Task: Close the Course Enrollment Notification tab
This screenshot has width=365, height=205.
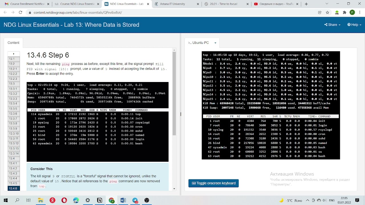Action: coord(48,4)
